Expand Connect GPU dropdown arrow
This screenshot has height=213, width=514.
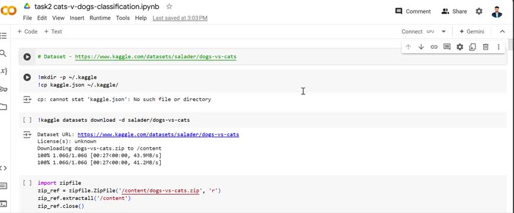(x=444, y=31)
